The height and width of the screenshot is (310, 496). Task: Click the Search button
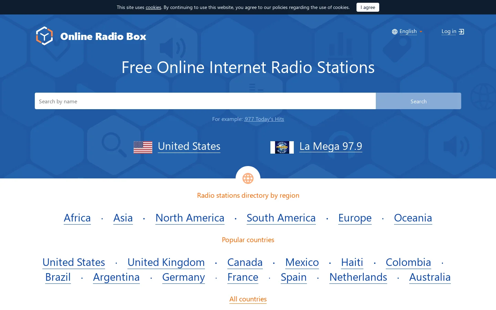[x=418, y=101]
